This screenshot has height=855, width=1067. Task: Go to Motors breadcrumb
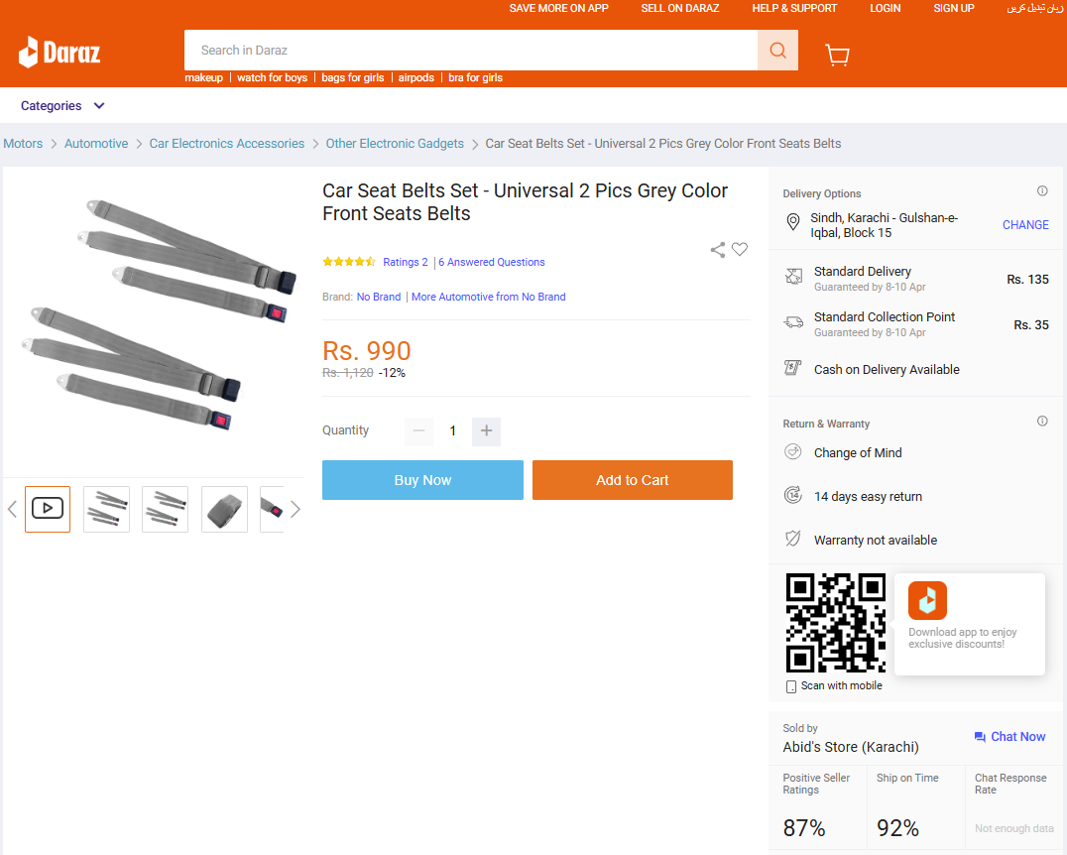[x=23, y=144]
